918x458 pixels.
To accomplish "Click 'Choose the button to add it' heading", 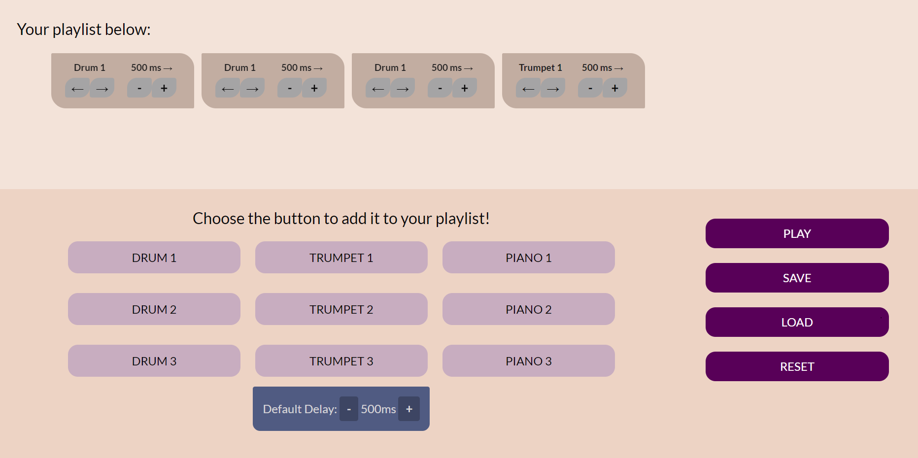I will coord(341,218).
